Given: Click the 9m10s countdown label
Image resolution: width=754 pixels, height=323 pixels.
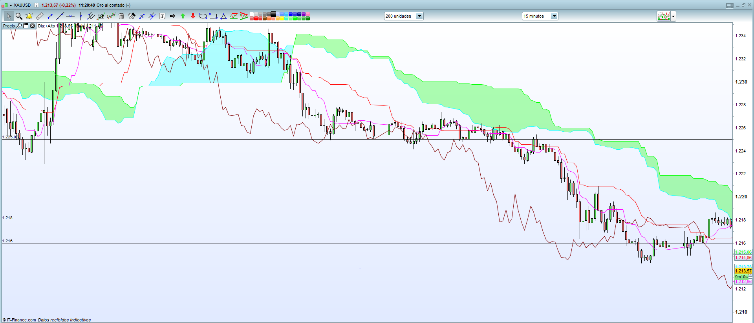Looking at the screenshot, I should click(741, 277).
